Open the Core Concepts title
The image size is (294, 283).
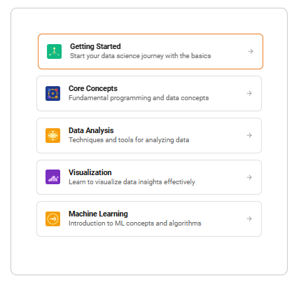93,88
